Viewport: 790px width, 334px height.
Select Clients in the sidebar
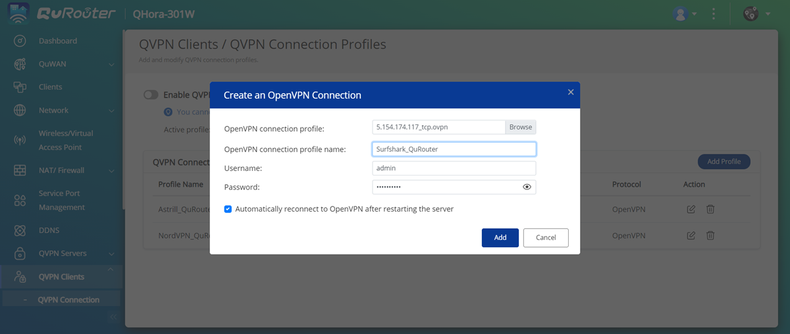[x=50, y=87]
